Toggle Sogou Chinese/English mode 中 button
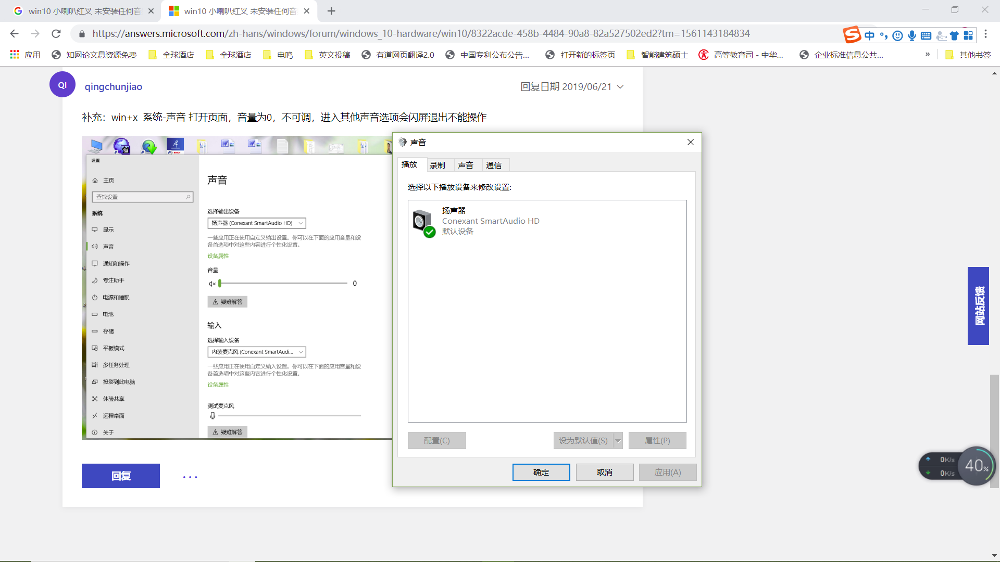1000x562 pixels. (x=869, y=35)
